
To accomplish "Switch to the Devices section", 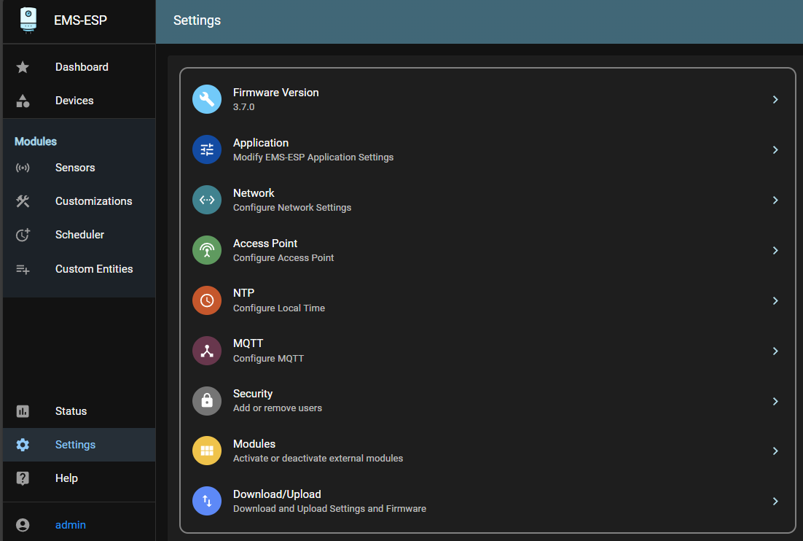I will (x=74, y=100).
